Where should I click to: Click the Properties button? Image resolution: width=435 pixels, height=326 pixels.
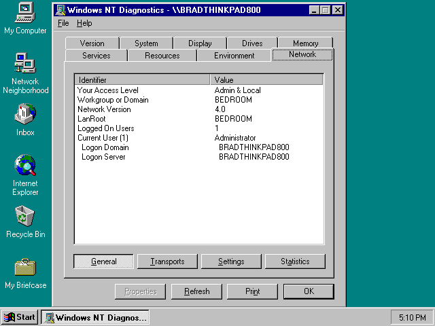click(141, 291)
